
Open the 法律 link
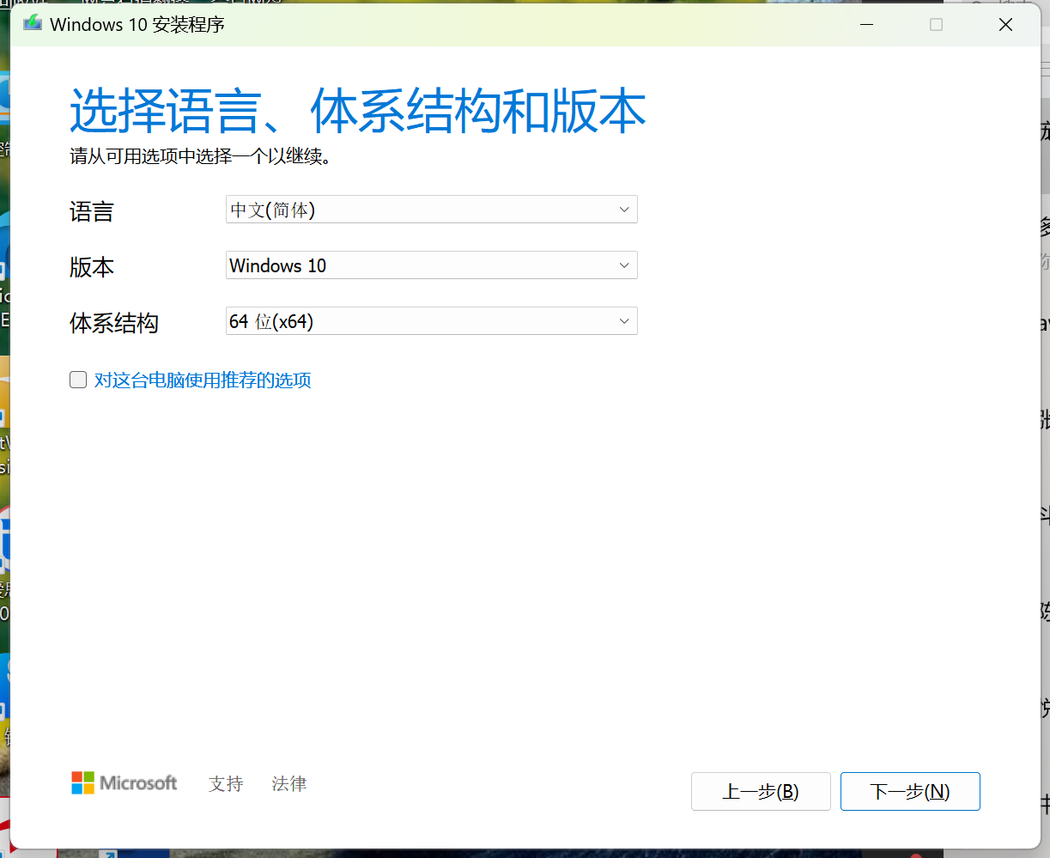coord(288,783)
